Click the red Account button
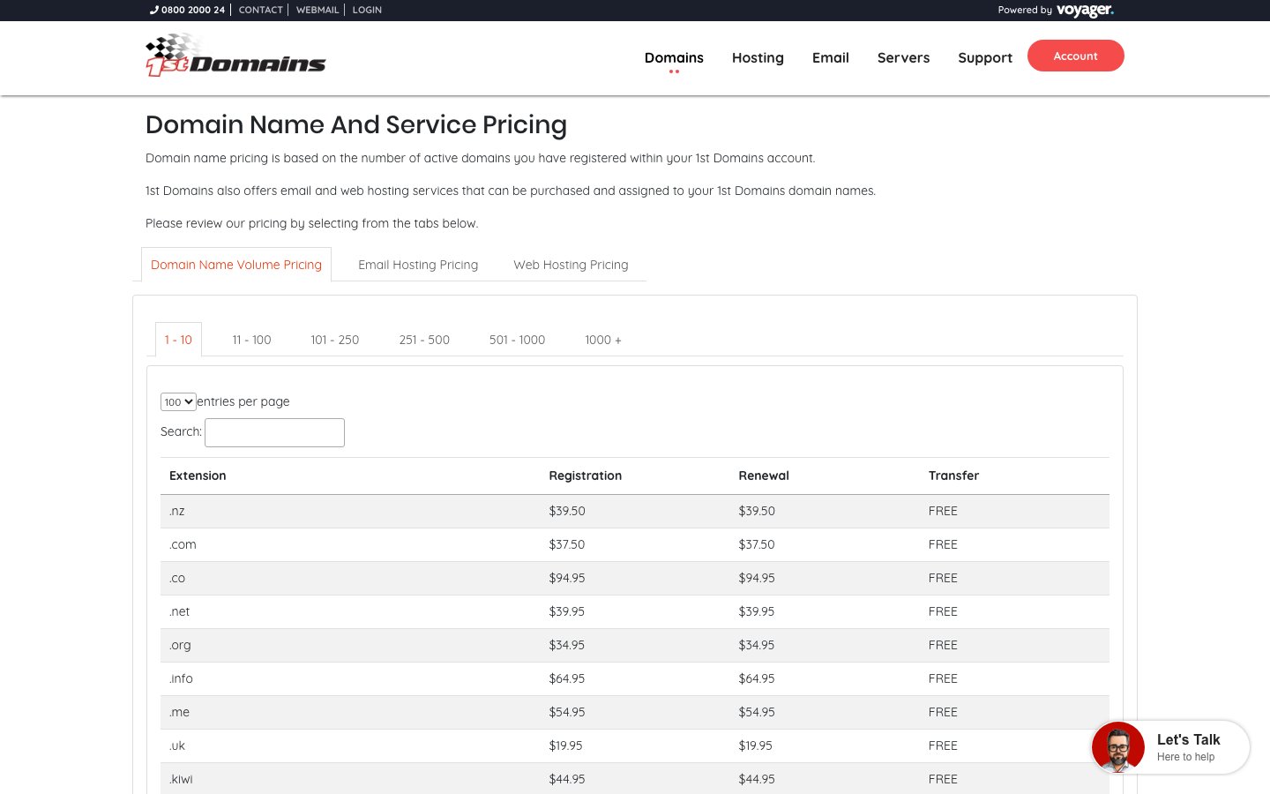Viewport: 1270px width, 794px height. tap(1076, 56)
